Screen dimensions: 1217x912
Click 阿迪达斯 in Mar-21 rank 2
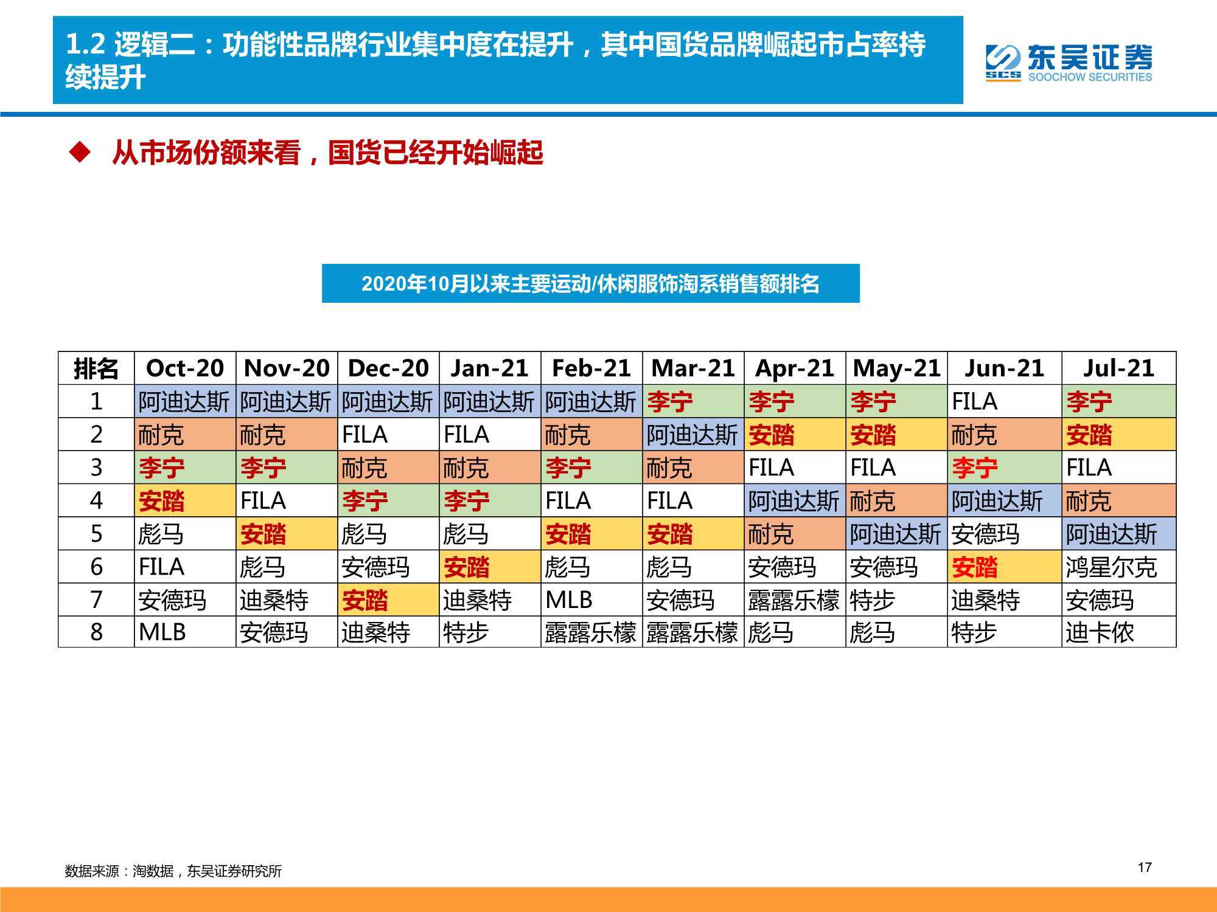(693, 434)
